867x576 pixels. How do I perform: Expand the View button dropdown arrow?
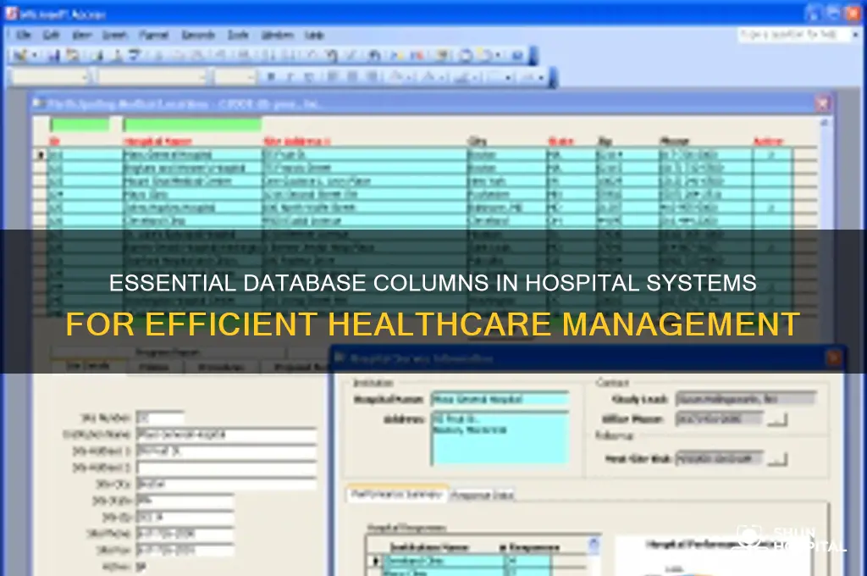tap(35, 55)
